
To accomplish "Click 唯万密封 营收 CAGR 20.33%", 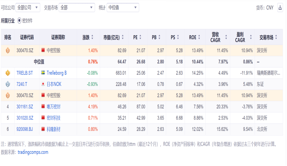I will click(222, 107).
